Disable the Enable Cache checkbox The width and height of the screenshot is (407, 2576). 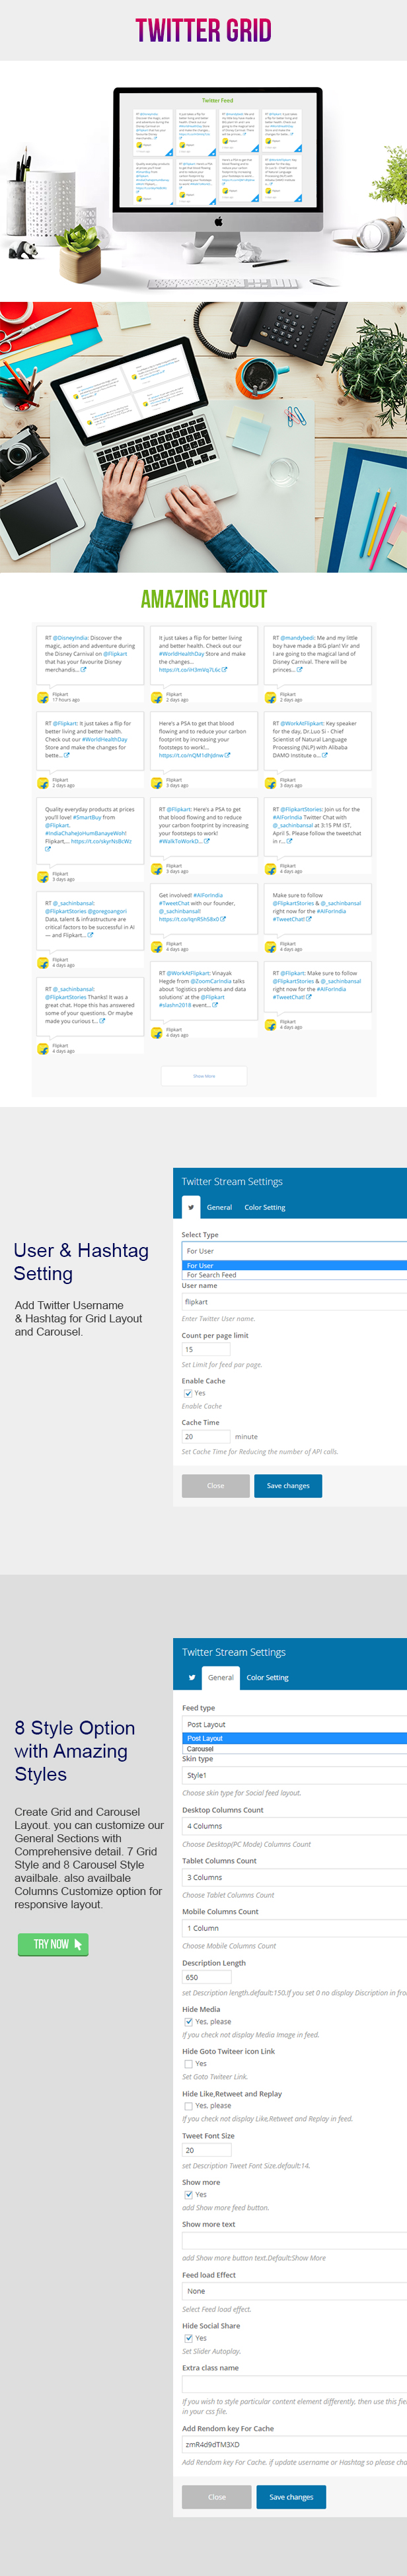tap(188, 1393)
